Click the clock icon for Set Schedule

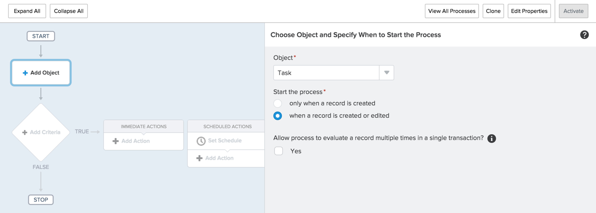(x=201, y=141)
